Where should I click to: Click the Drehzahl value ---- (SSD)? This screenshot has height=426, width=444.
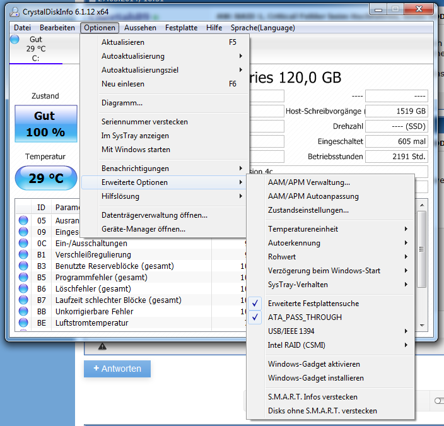pos(397,126)
